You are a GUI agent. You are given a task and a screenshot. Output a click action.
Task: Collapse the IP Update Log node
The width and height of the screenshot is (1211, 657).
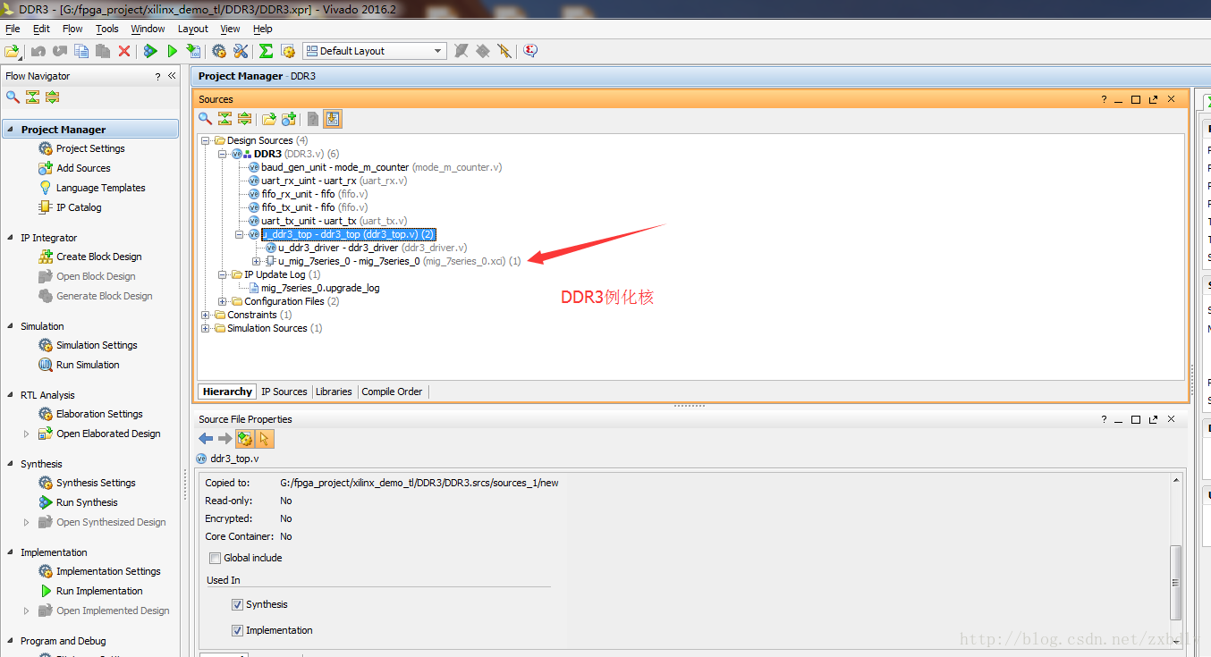(223, 274)
